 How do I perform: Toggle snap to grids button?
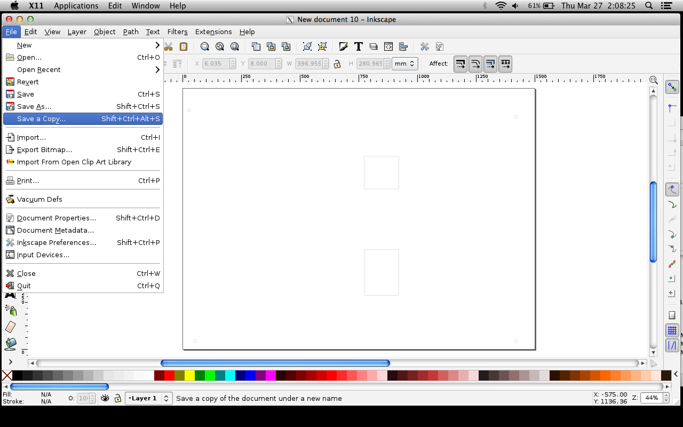pos(672,330)
